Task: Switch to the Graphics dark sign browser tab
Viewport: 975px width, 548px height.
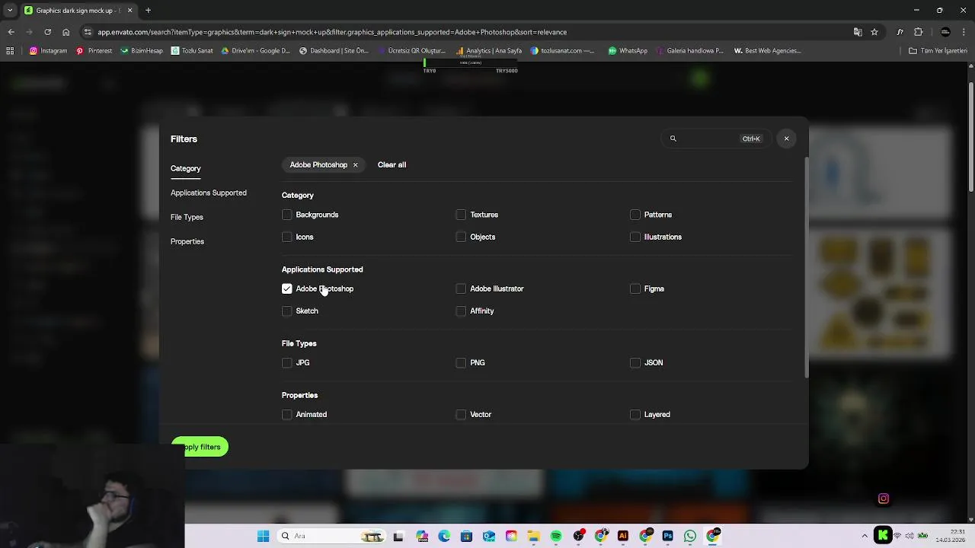Action: (x=77, y=11)
